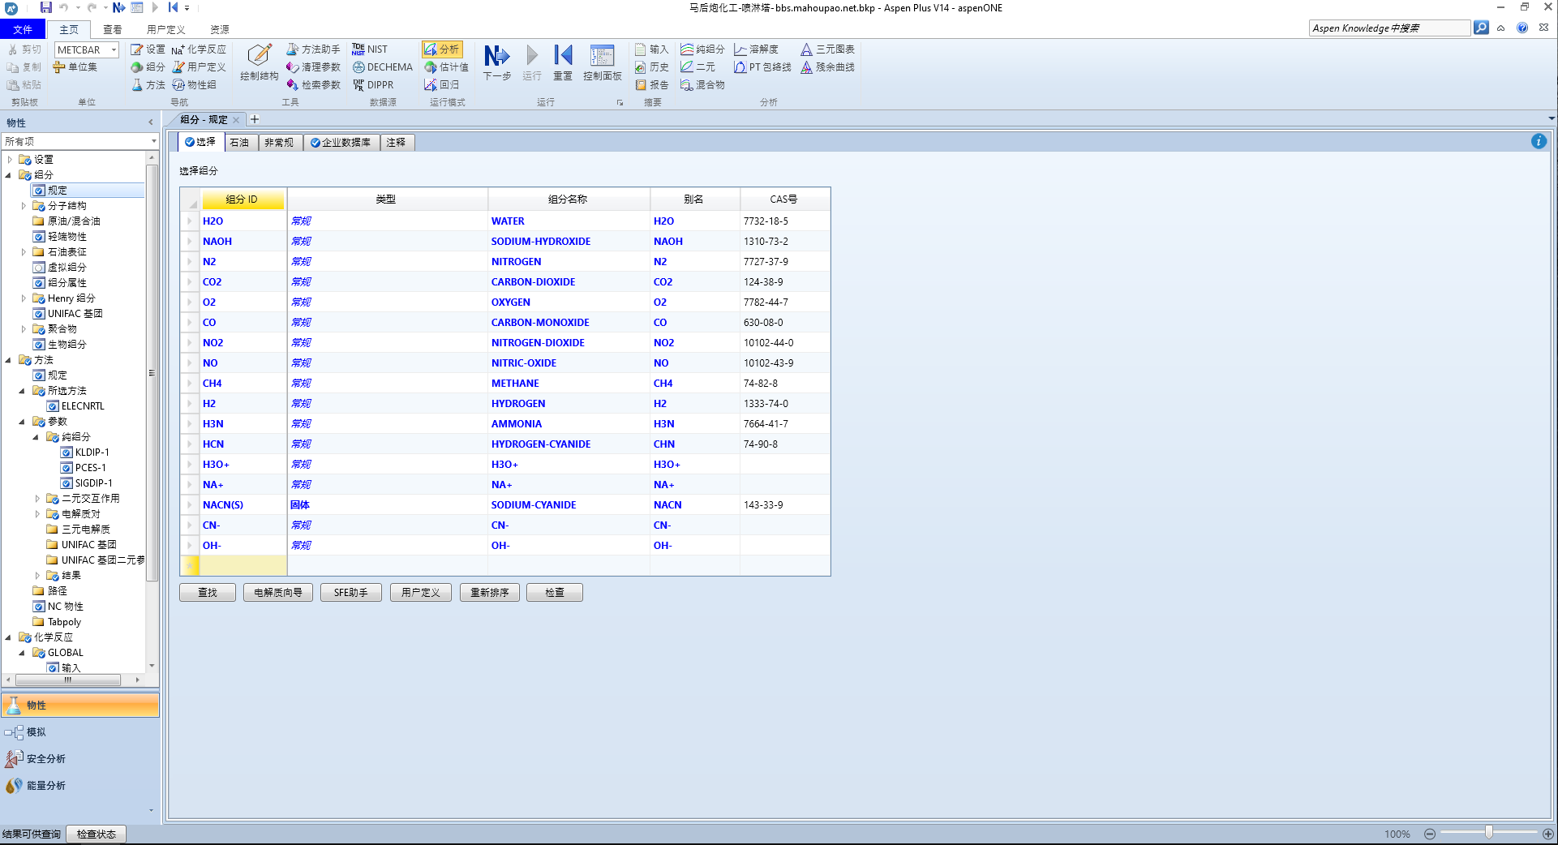Screen dimensions: 1558x845
Task: Collapse the 方法 (Methods) tree node
Action: click(x=9, y=360)
